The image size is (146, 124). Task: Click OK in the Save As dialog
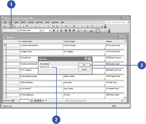(84, 65)
